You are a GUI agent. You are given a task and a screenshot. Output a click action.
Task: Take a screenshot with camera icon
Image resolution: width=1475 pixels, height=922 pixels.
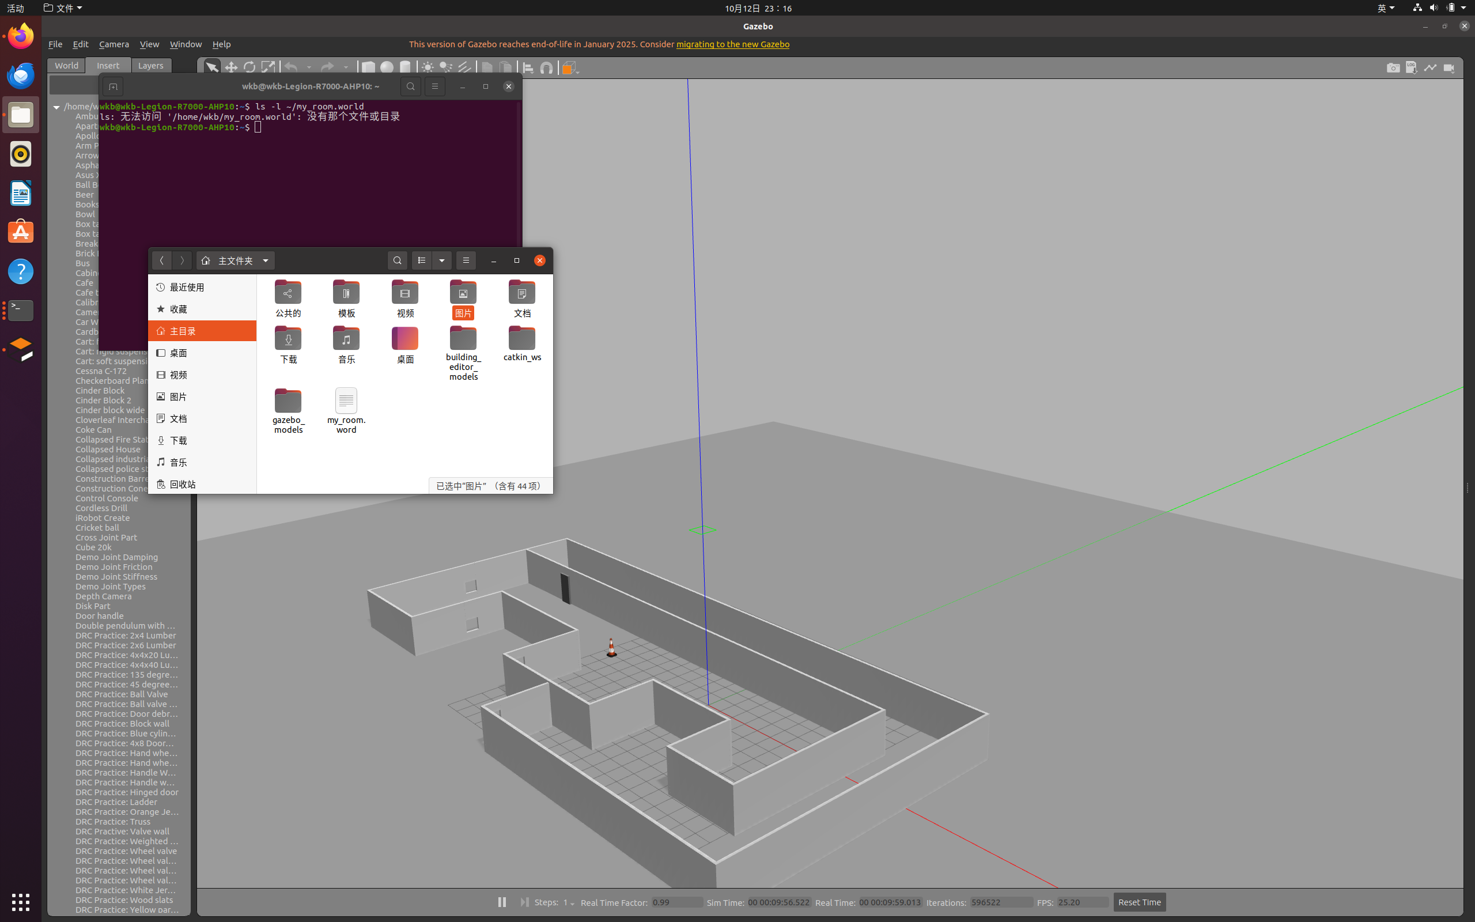tap(1393, 67)
